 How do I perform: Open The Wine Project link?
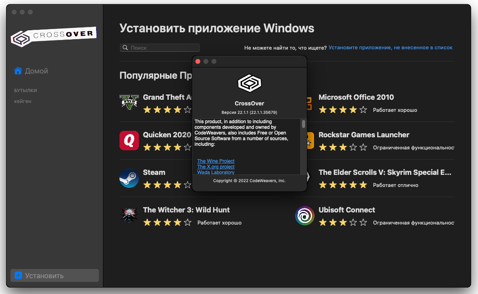pyautogui.click(x=216, y=161)
